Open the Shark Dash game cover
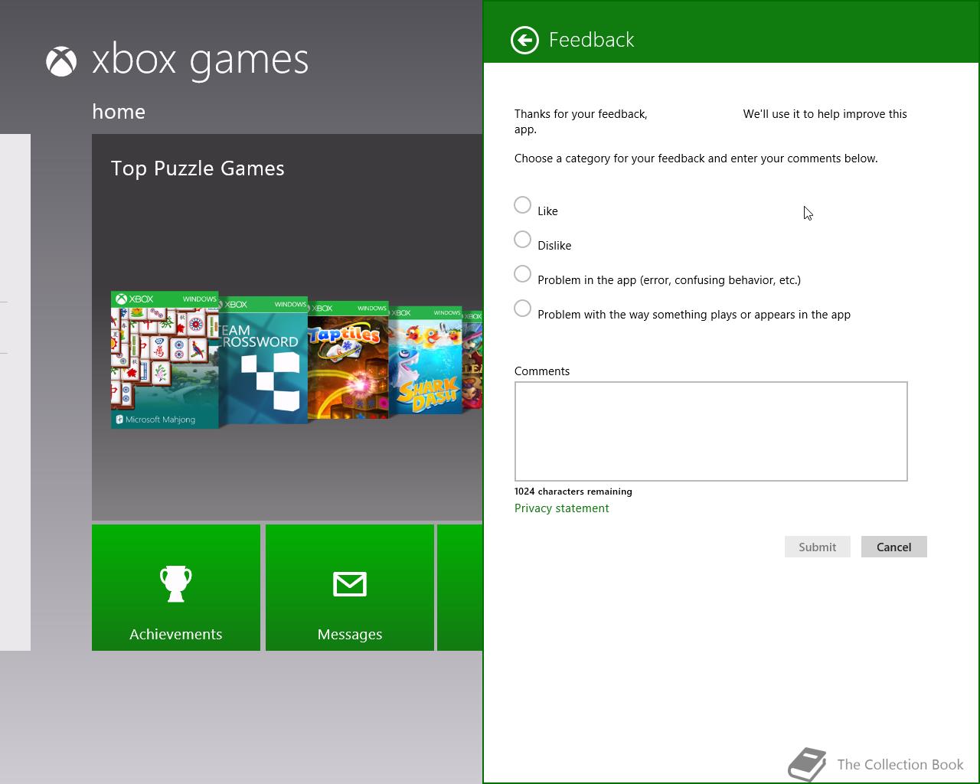Screen dimensions: 980x784 click(426, 360)
